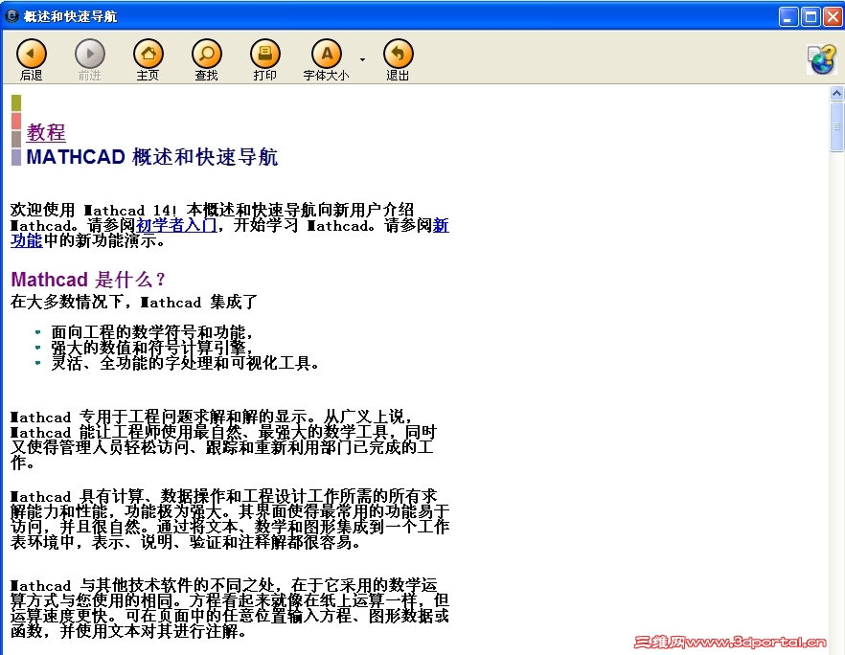
Task: Click the heading Mathcad 是什么？
Action: coord(88,279)
